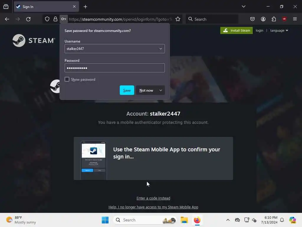Viewport: 302px width, 227px height.
Task: Go back using the back arrow
Action: pos(7,19)
